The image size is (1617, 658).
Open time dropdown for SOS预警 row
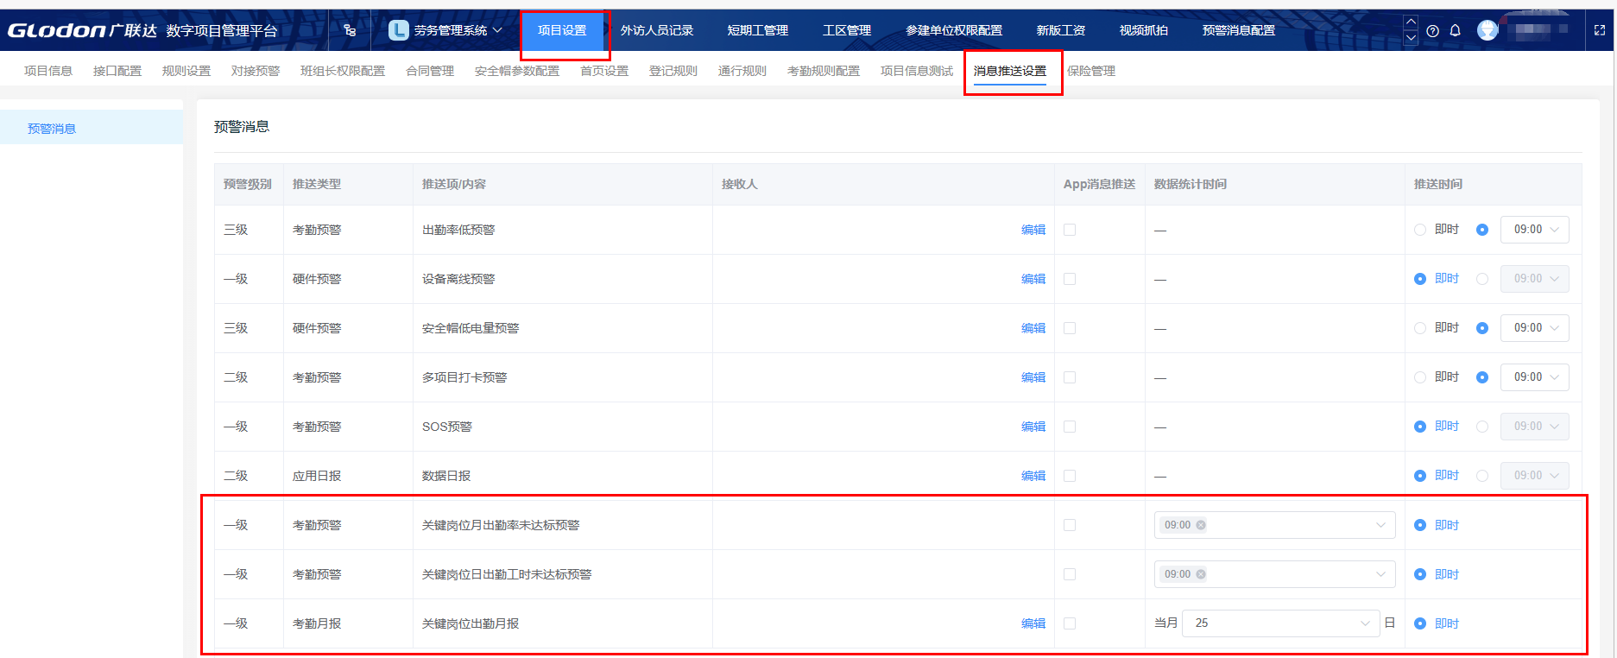[x=1535, y=427]
